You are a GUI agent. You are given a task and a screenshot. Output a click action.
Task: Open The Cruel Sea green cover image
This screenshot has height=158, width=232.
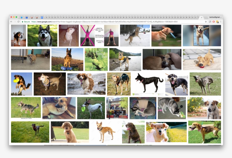pos(96,60)
